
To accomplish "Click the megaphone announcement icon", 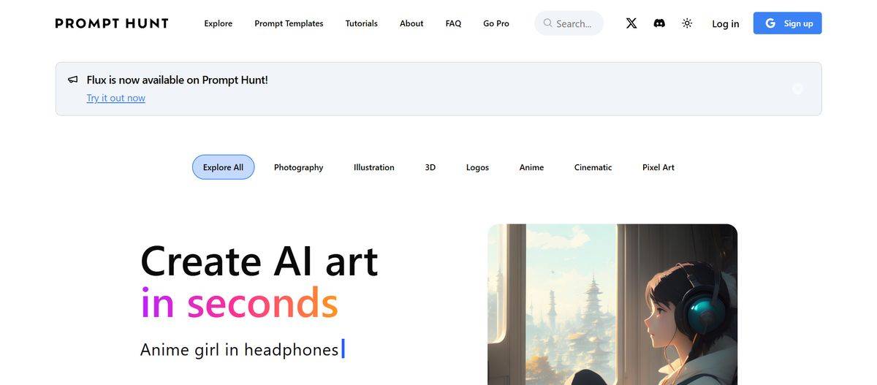I will pos(73,80).
